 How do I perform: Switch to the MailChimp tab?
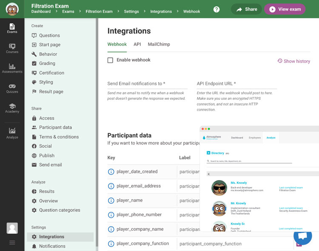point(159,44)
